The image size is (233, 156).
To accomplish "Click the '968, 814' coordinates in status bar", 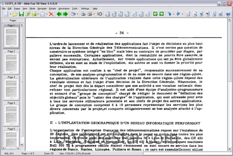I will pos(9,154).
